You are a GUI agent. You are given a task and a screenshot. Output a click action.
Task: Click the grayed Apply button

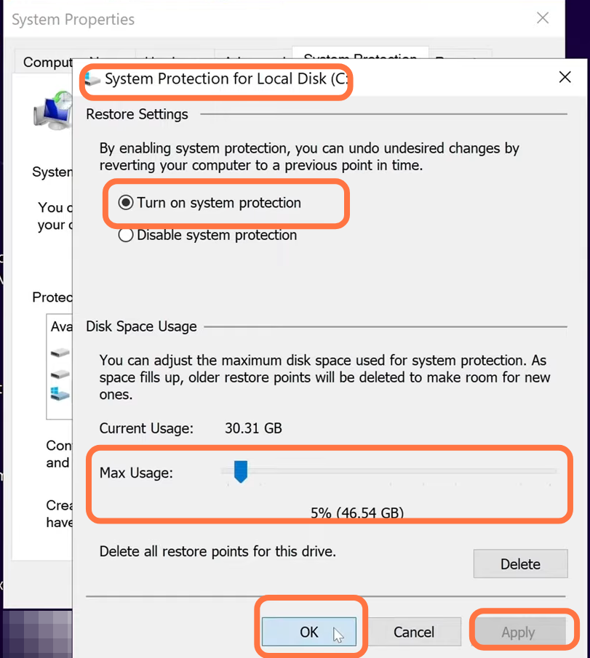[518, 632]
